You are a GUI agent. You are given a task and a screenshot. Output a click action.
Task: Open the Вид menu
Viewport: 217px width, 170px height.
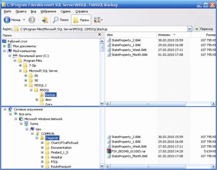pyautogui.click(x=33, y=11)
